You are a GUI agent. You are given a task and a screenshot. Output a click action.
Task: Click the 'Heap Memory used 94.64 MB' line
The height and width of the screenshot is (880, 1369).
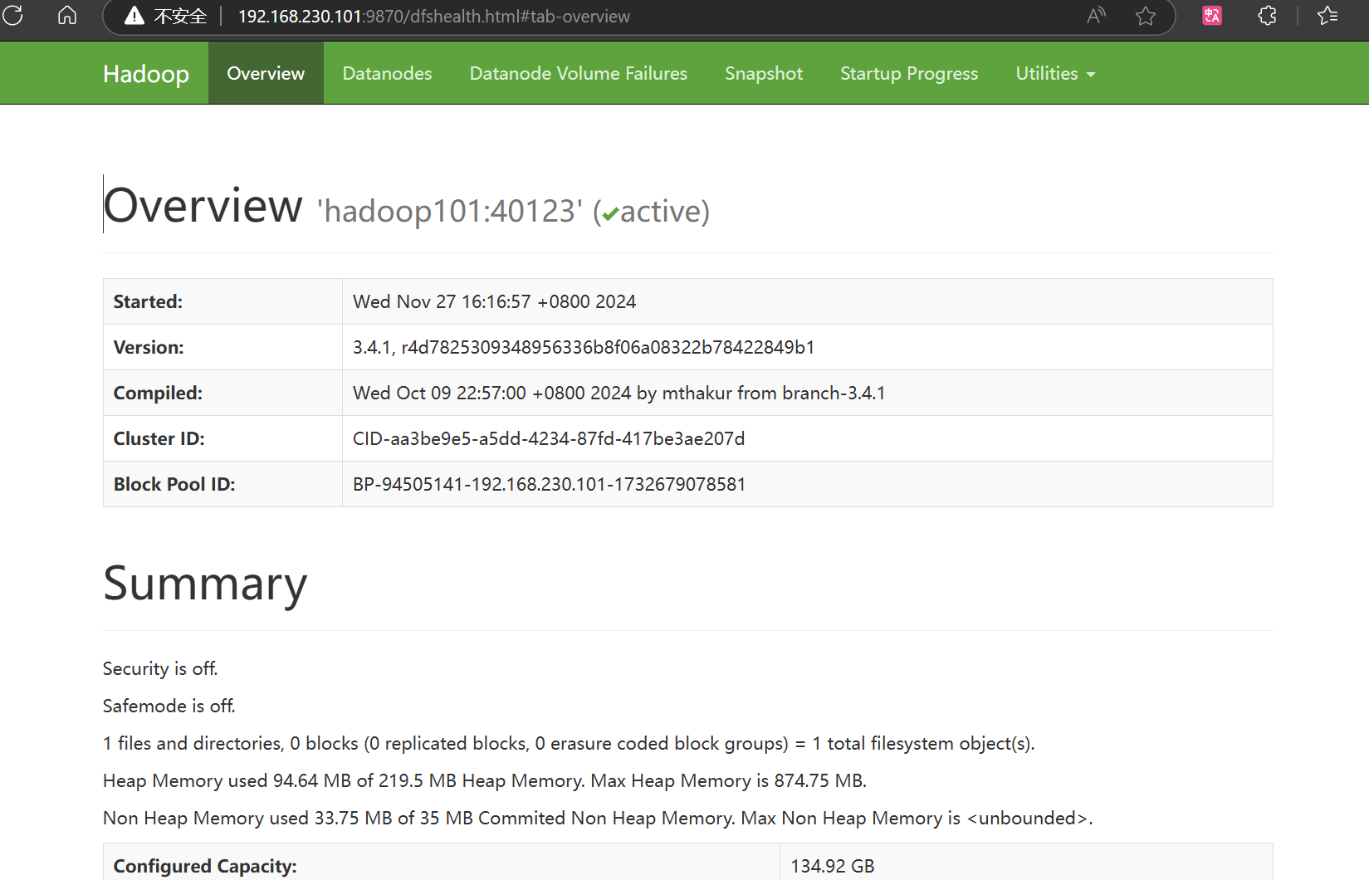click(x=485, y=780)
